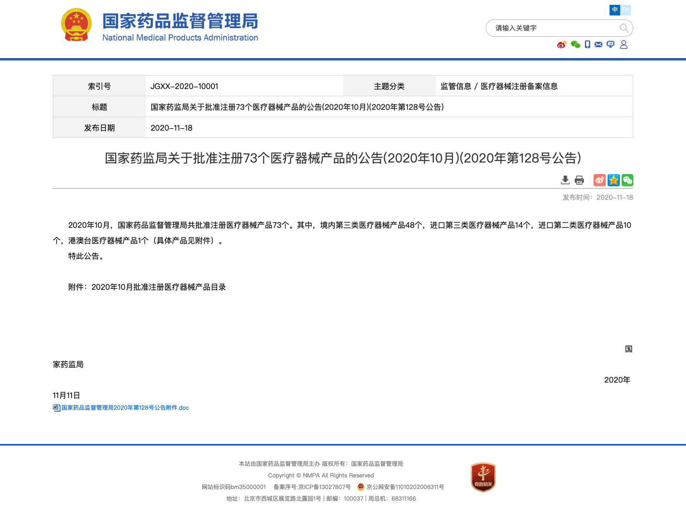The image size is (686, 519).
Task: Click the 国家药品监督管理局 site title
Action: point(180,21)
